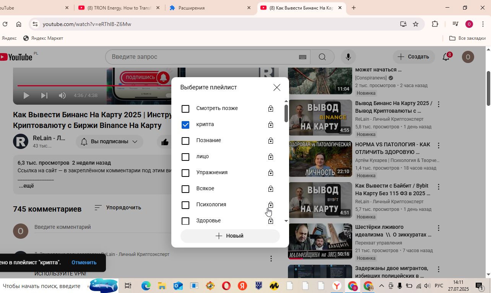Close the playlist selection dialog
Image resolution: width=491 pixels, height=293 pixels.
tap(277, 87)
